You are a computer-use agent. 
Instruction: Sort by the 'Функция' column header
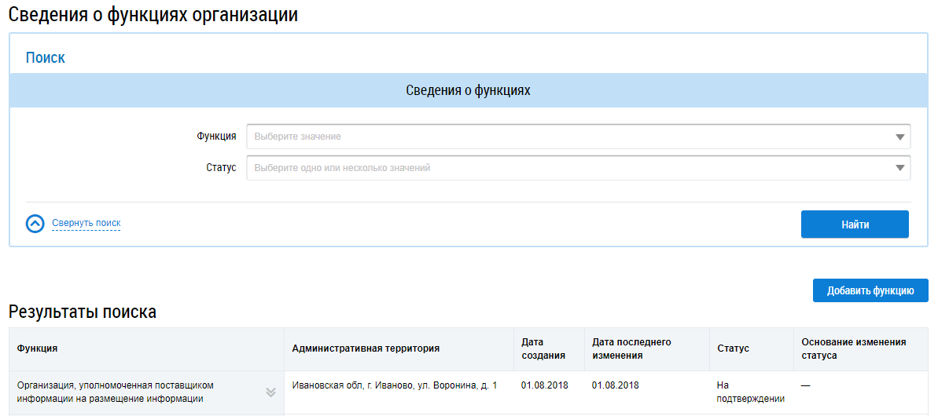(x=38, y=348)
